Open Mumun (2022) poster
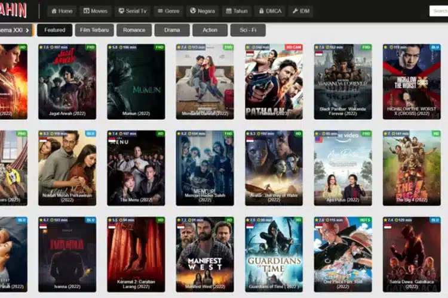The image size is (448, 298). (136, 82)
